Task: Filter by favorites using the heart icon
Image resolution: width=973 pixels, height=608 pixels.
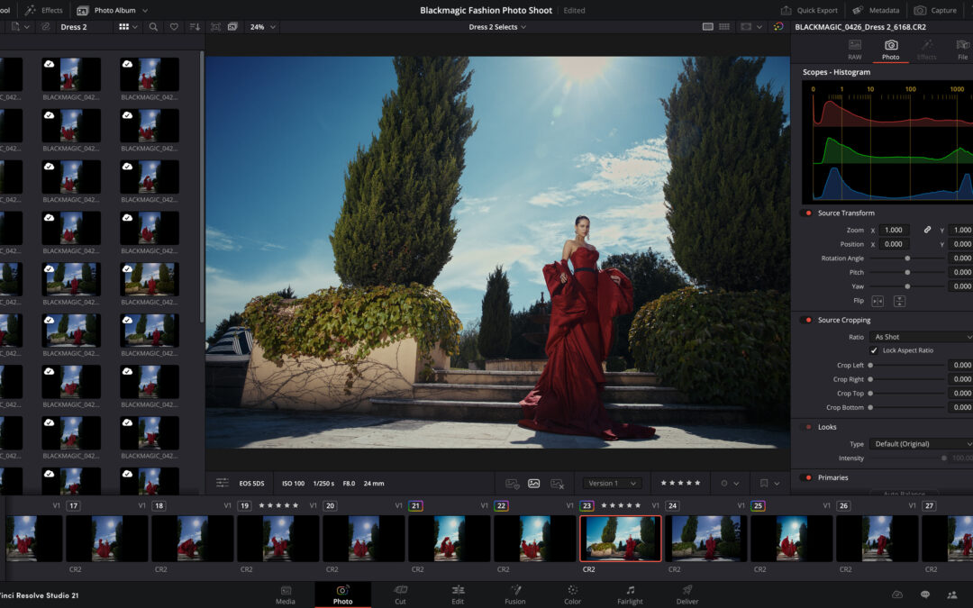Action: (x=175, y=27)
